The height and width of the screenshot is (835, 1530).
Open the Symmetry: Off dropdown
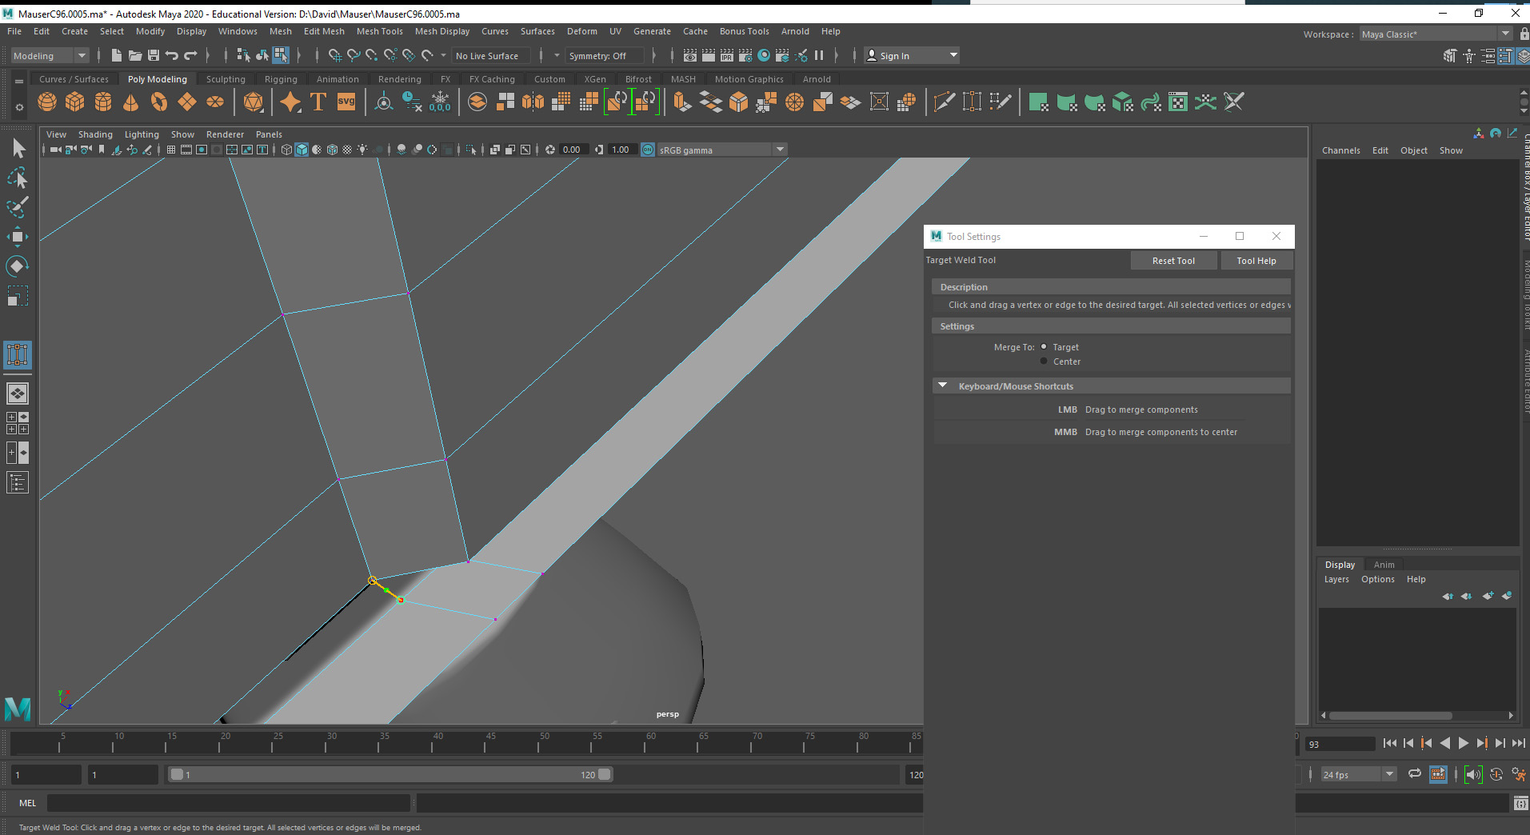coord(604,55)
